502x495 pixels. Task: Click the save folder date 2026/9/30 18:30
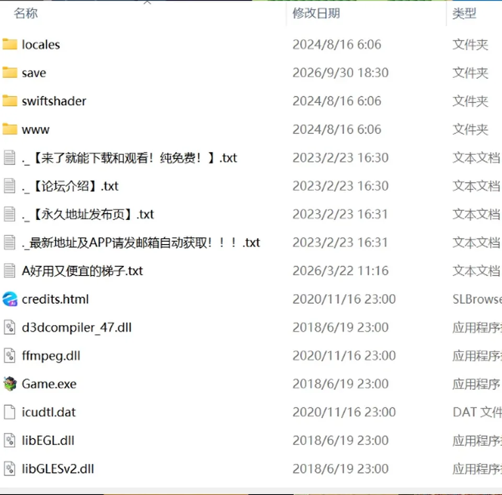[x=340, y=73]
